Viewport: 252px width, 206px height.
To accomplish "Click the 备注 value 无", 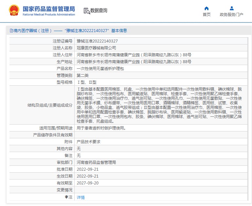I will click(79, 155).
